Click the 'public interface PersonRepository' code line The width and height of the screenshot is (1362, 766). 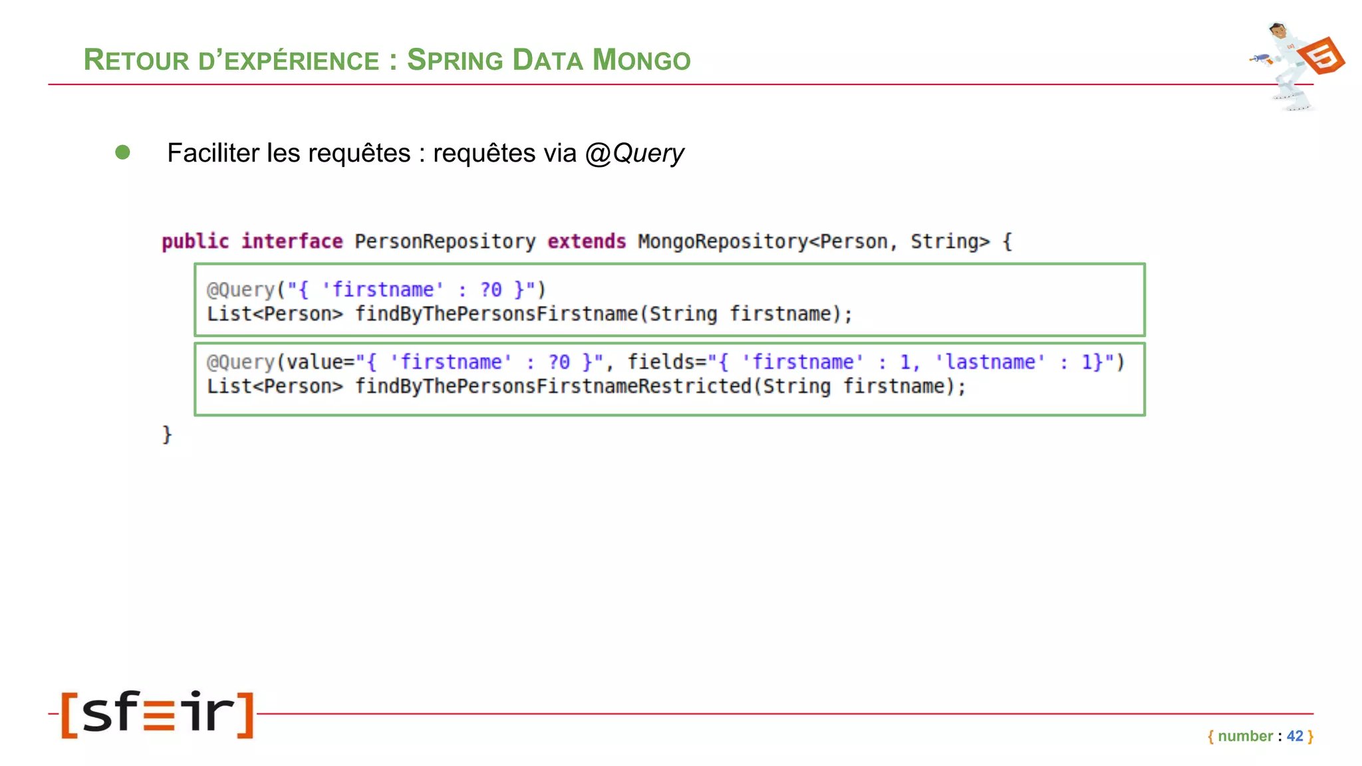587,241
